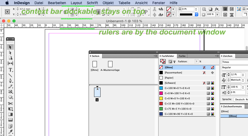The width and height of the screenshot is (248, 136).
Task: Select the Eyedropper tool
Action: pyautogui.click(x=10, y=132)
